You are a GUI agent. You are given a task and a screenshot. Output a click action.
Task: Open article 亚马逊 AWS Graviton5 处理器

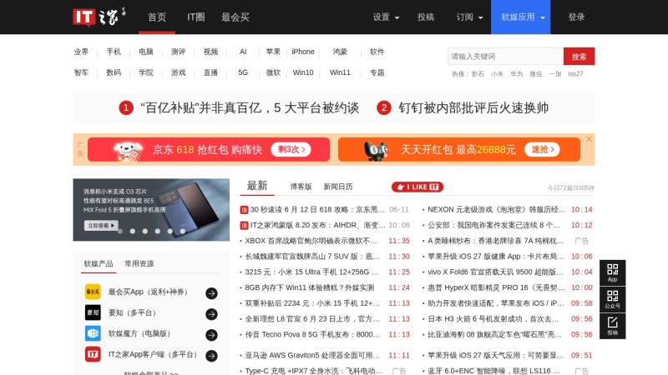(312, 356)
